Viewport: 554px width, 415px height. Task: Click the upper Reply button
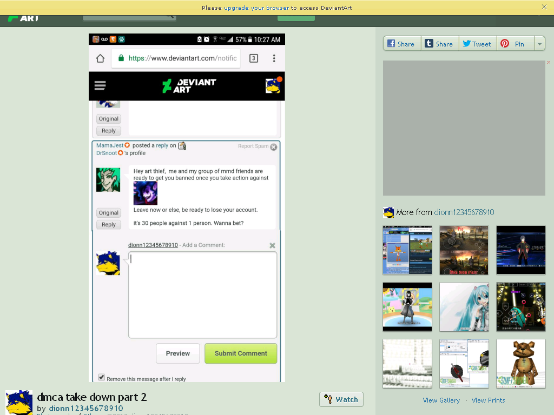click(x=108, y=131)
